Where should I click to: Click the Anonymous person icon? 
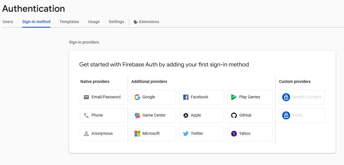pyautogui.click(x=86, y=134)
